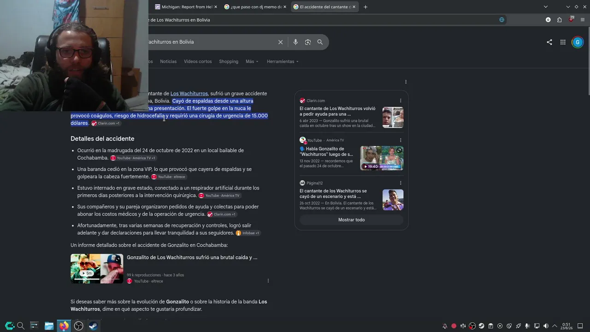The height and width of the screenshot is (332, 590).
Task: Clear the Google search box text
Action: pyautogui.click(x=280, y=42)
